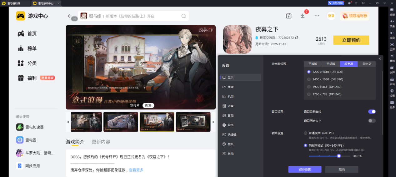
Task: Open 网络 settings section
Action: pos(240,125)
